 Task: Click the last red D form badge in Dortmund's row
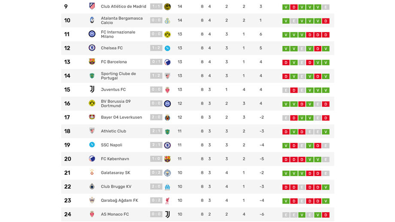click(x=326, y=104)
